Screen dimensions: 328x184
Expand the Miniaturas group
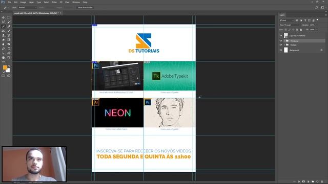(x=284, y=41)
